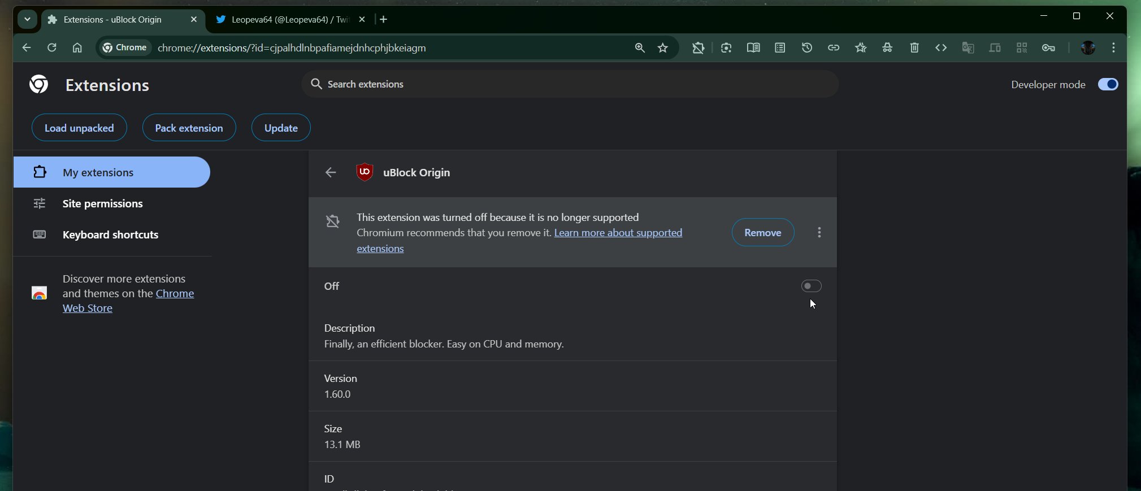Open Chrome's main three-dot menu
Screen dimensions: 1141x491
click(x=1113, y=48)
